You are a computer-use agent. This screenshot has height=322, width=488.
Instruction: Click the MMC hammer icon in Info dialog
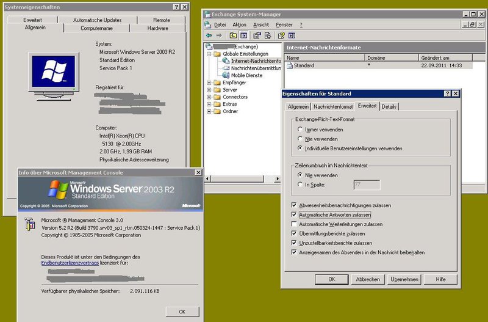30,224
